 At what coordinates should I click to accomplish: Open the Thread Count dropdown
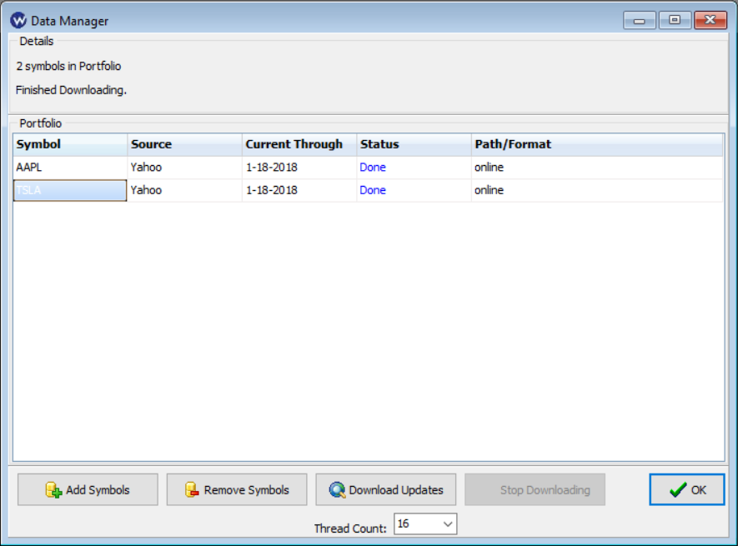click(447, 524)
